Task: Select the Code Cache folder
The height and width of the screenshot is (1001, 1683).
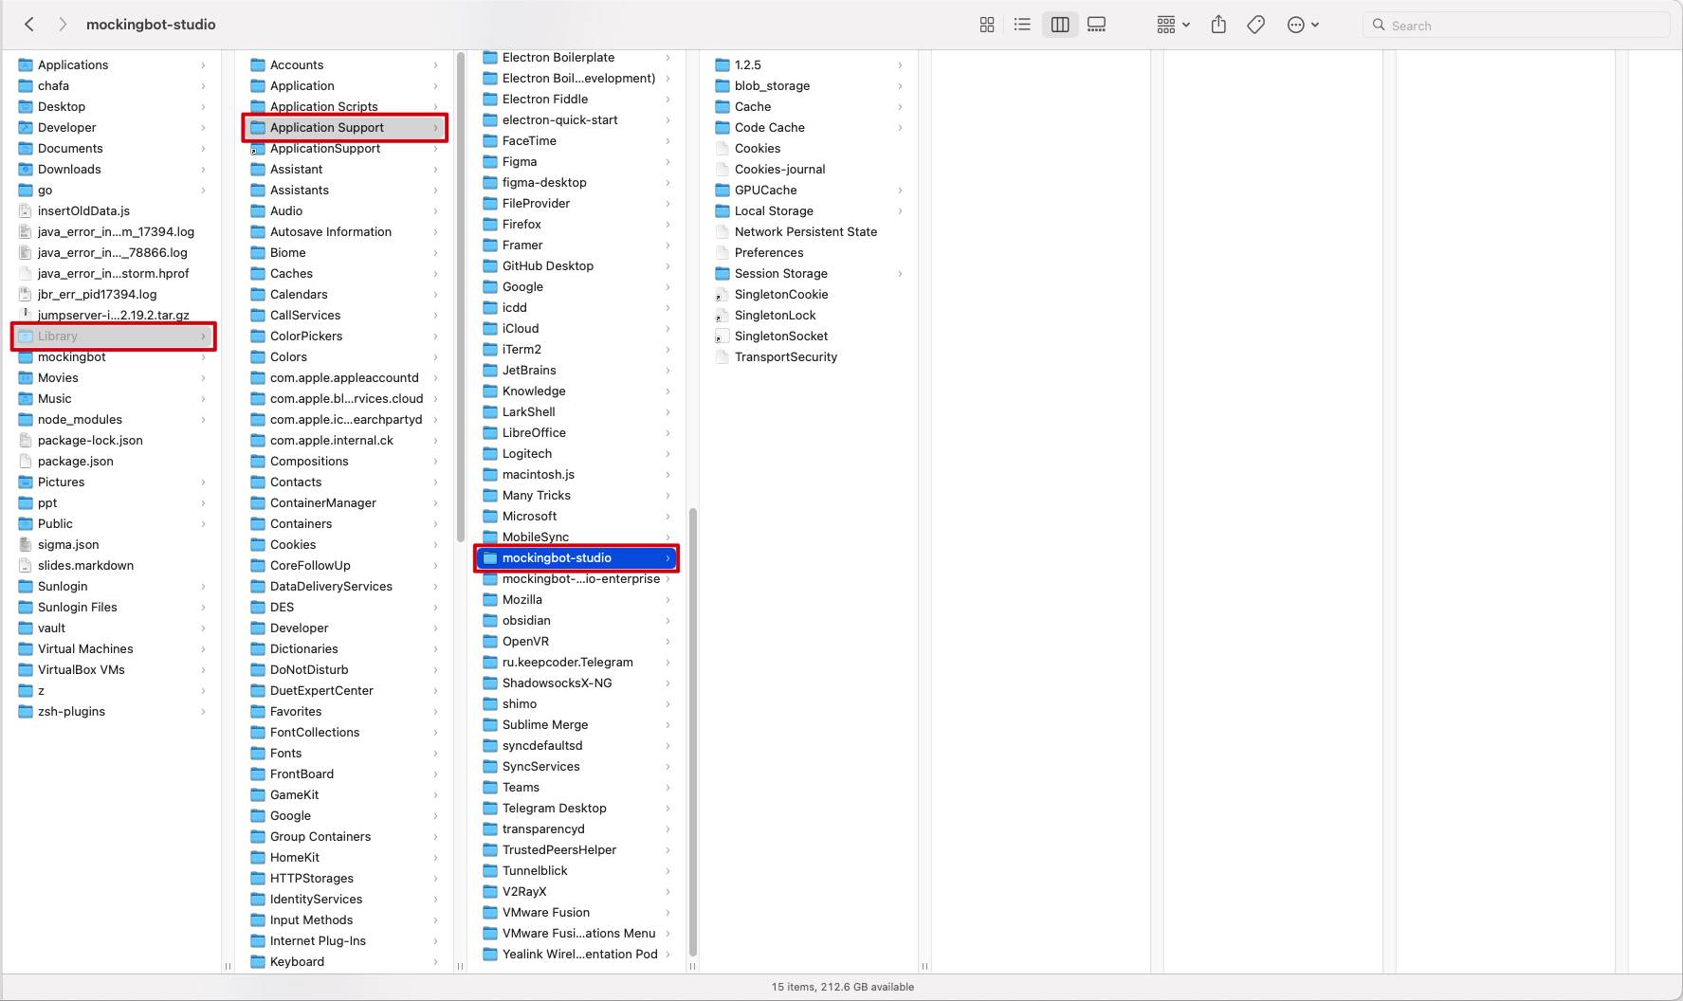Action: coord(810,127)
